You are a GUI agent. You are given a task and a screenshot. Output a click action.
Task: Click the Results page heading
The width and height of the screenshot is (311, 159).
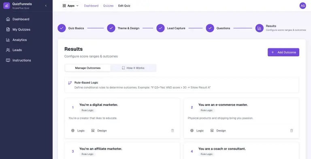73,49
